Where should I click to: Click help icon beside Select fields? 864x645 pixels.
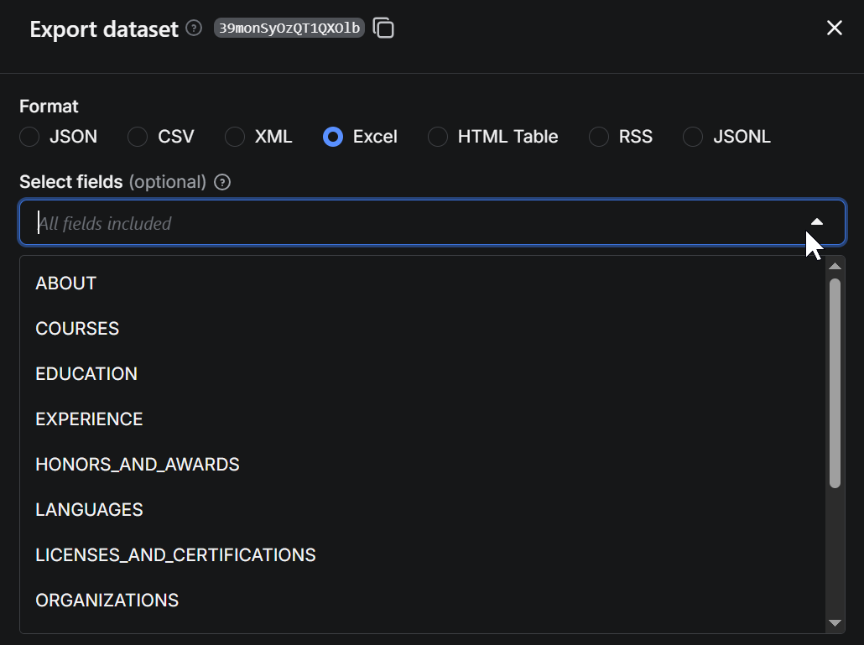(x=222, y=182)
